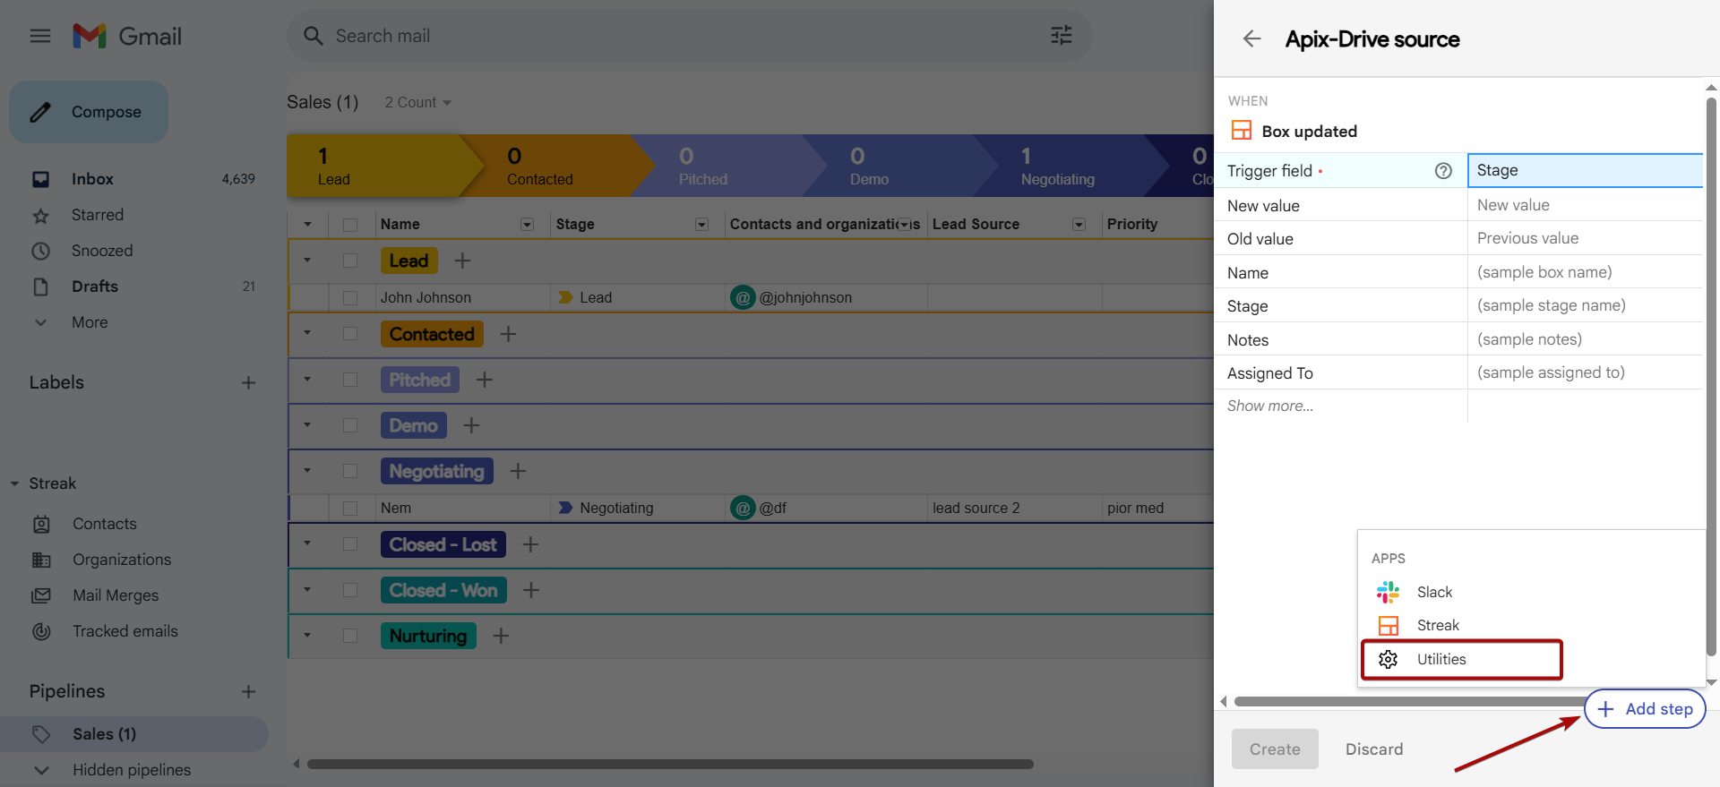Viewport: 1720px width, 787px height.
Task: Click the search magnifier icon
Action: [x=313, y=36]
